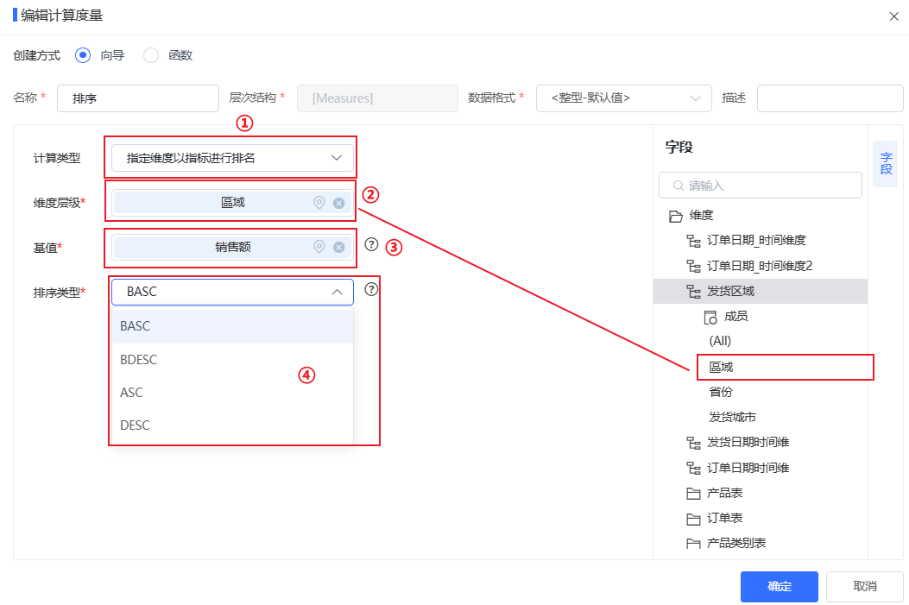Clear the 區域 value in 维度层级 field
909x605 pixels.
(339, 203)
